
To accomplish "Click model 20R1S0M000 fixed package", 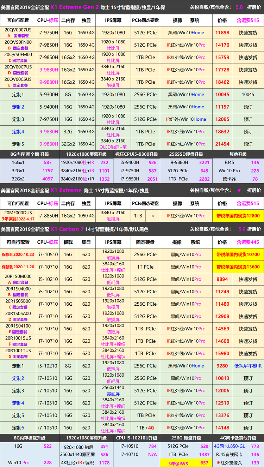I will [x=18, y=279].
